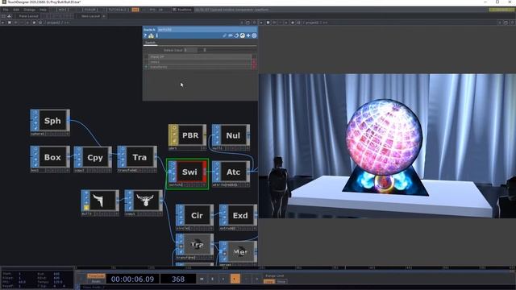Step one frame forward

point(256,279)
